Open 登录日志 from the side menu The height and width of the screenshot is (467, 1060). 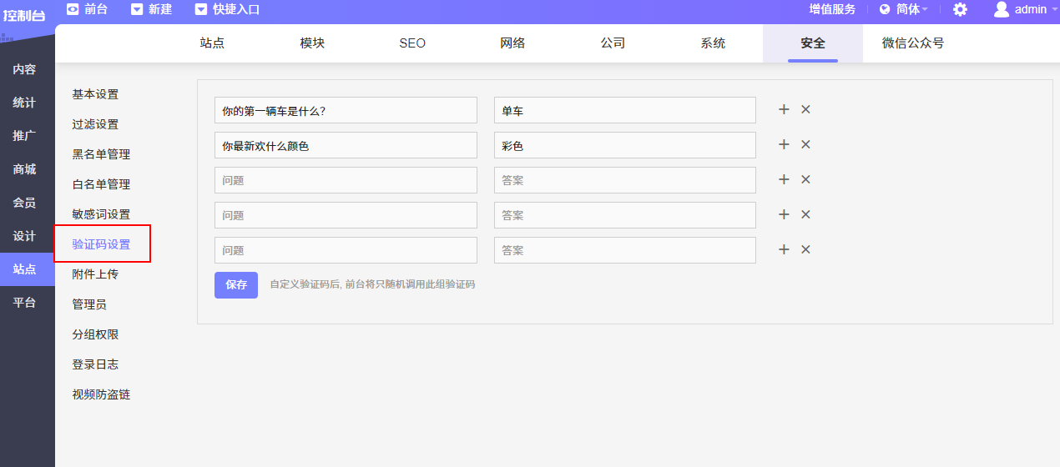click(x=95, y=364)
